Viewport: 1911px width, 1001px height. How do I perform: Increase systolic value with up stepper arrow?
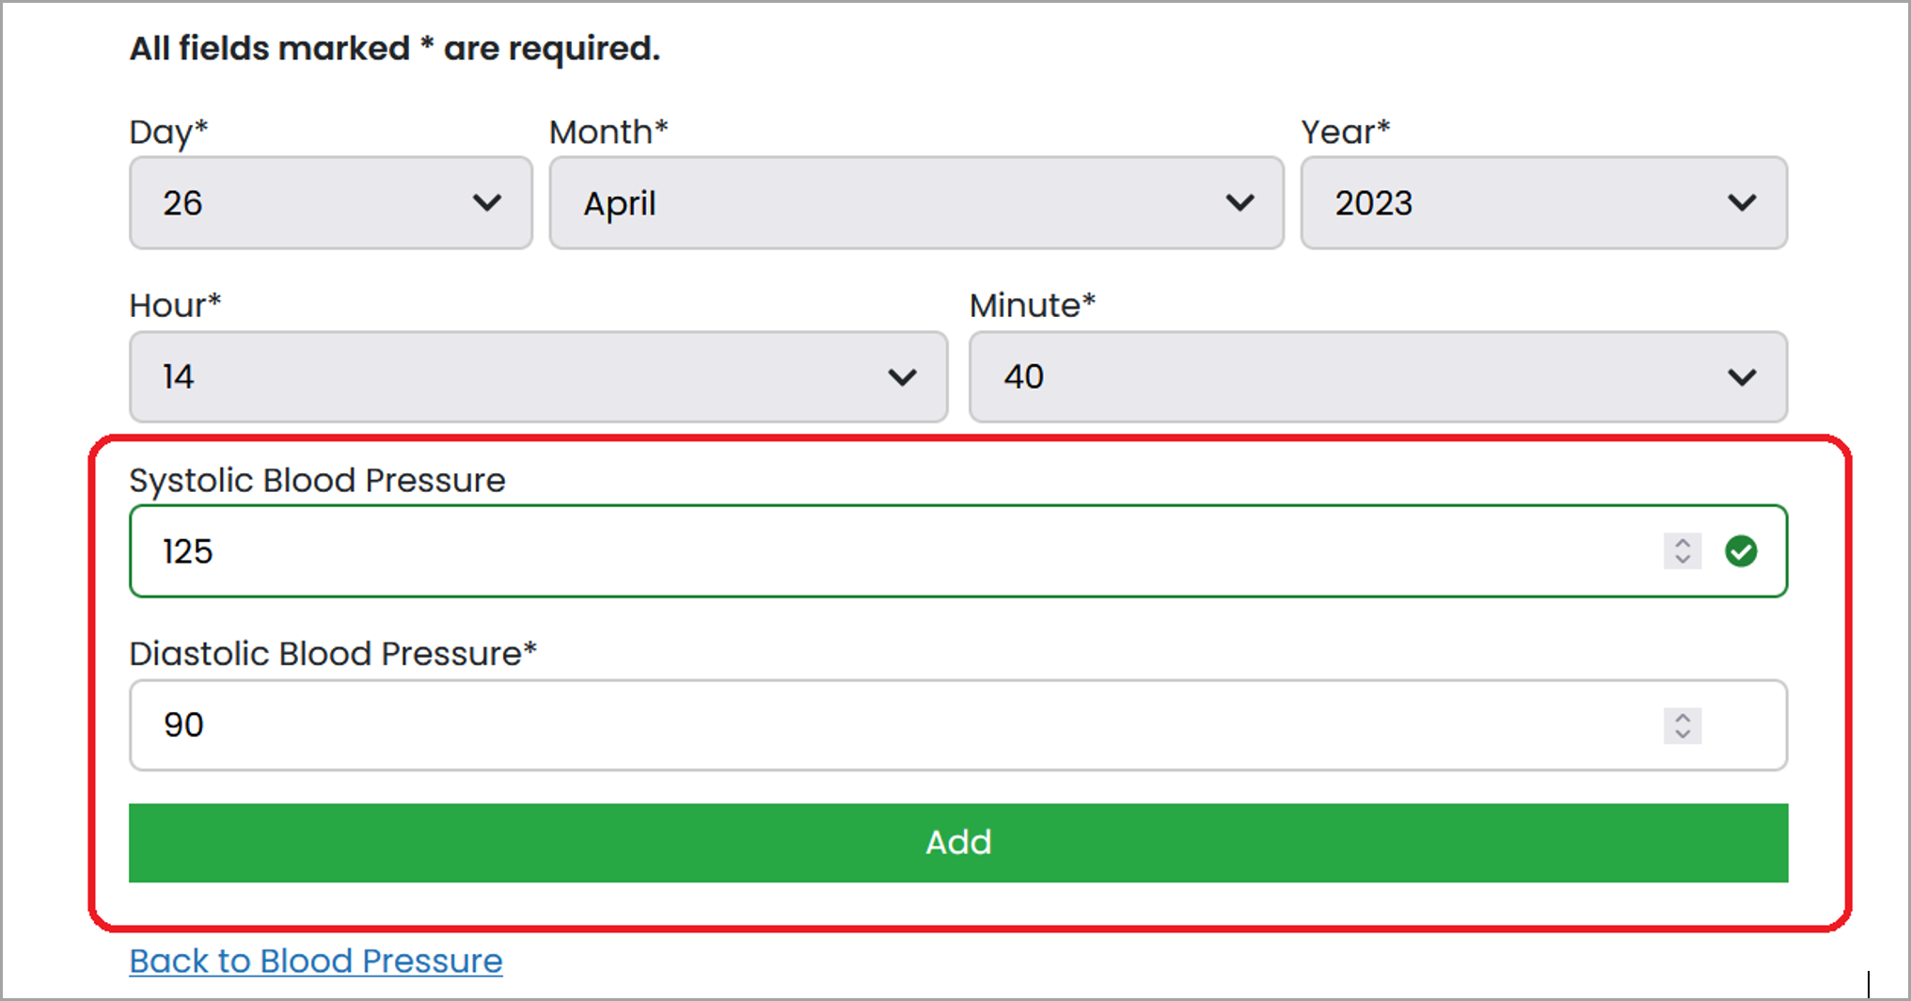coord(1682,542)
